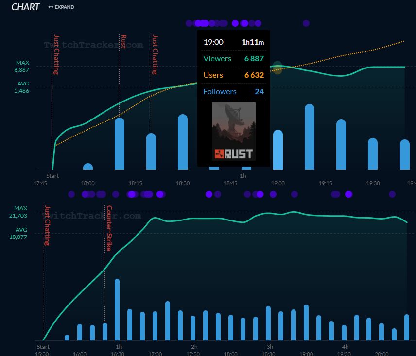416x356 pixels.
Task: Click the MAX 6,887 label on top chart
Action: (x=22, y=66)
